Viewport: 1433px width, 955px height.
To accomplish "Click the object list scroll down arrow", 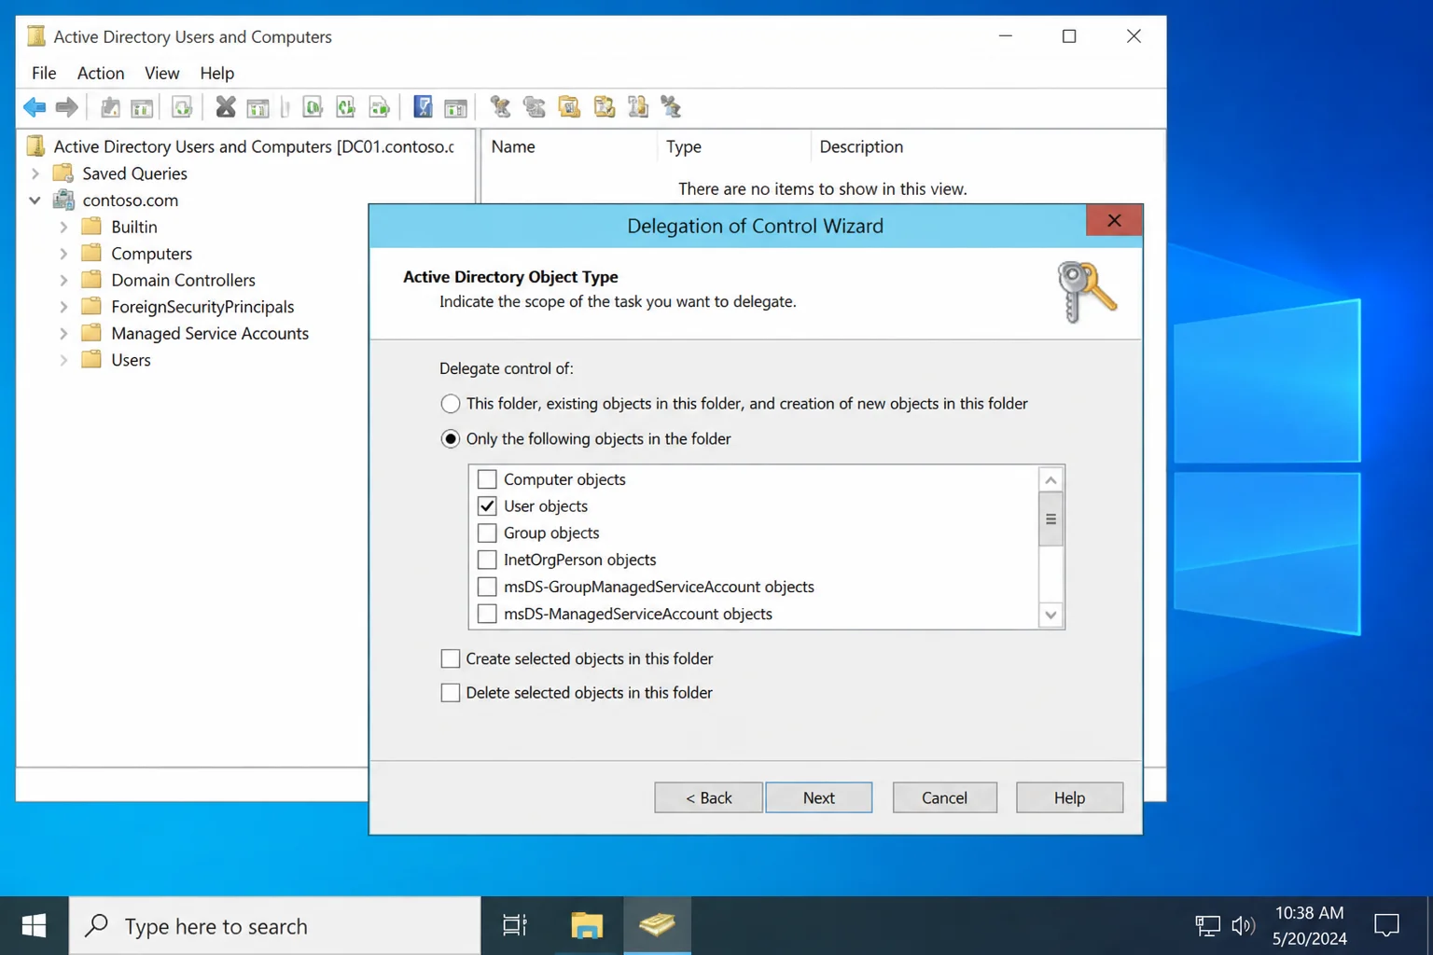I will [1050, 615].
